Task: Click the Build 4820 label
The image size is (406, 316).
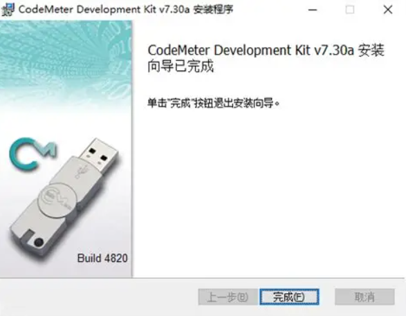Action: tap(102, 258)
